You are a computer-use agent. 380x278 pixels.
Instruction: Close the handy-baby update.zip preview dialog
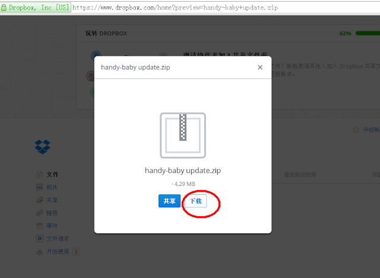pos(260,67)
